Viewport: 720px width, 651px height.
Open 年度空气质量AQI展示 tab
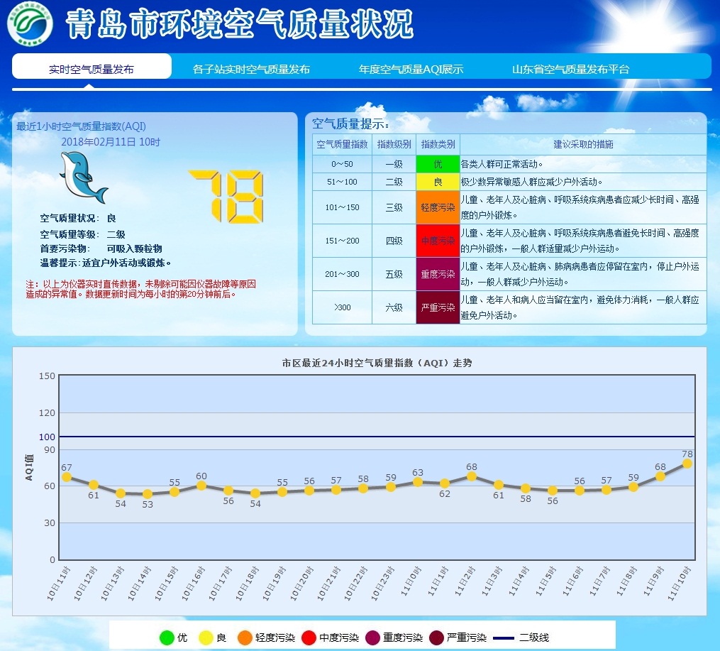(411, 69)
